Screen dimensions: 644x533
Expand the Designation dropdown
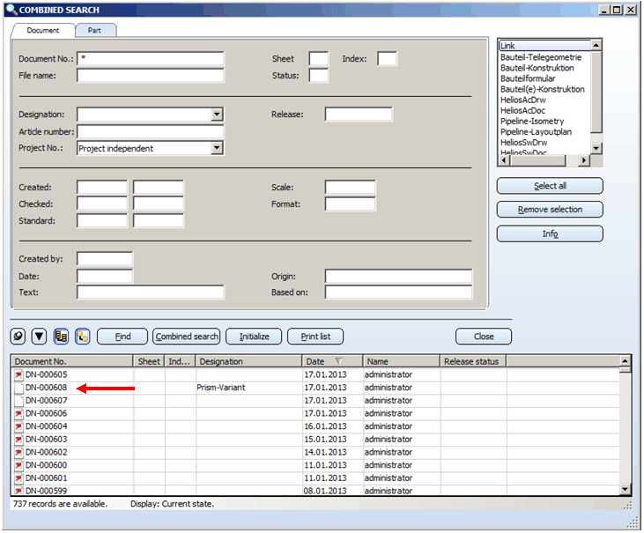[217, 115]
